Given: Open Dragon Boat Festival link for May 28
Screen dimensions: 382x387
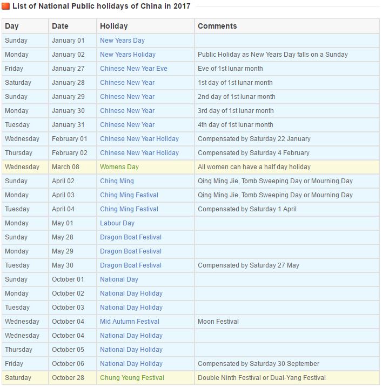Looking at the screenshot, I should click(x=131, y=237).
